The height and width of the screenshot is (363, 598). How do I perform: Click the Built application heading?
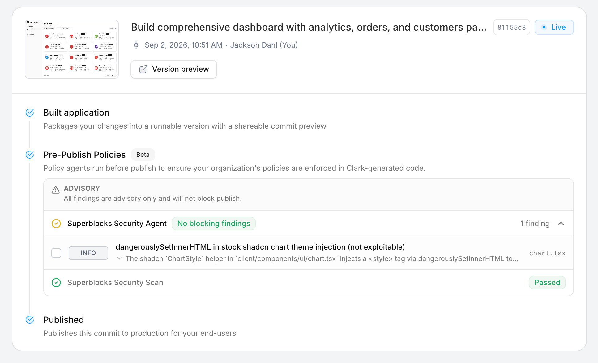coord(76,113)
